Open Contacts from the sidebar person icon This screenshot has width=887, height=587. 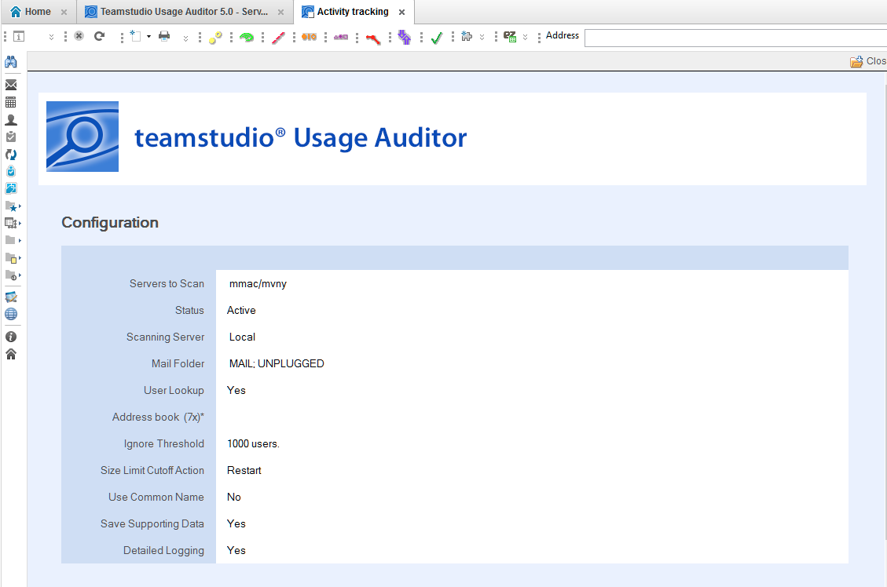pyautogui.click(x=11, y=120)
